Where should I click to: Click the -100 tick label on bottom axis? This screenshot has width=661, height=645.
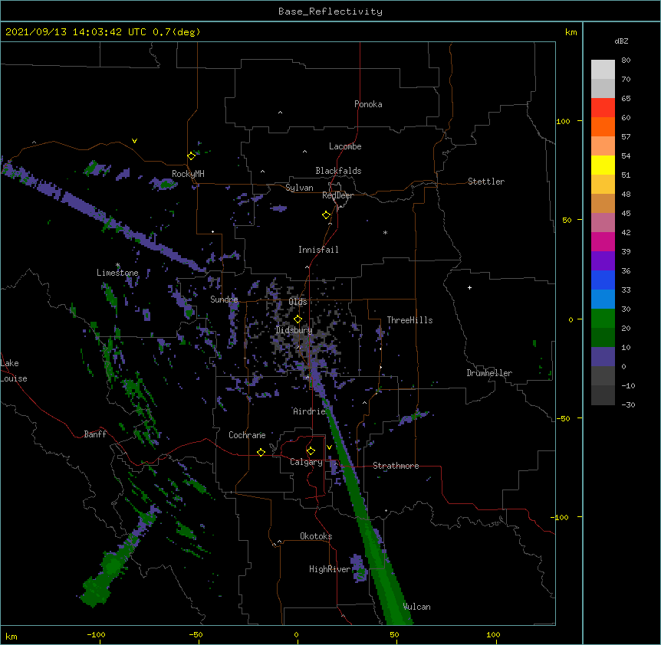click(96, 634)
